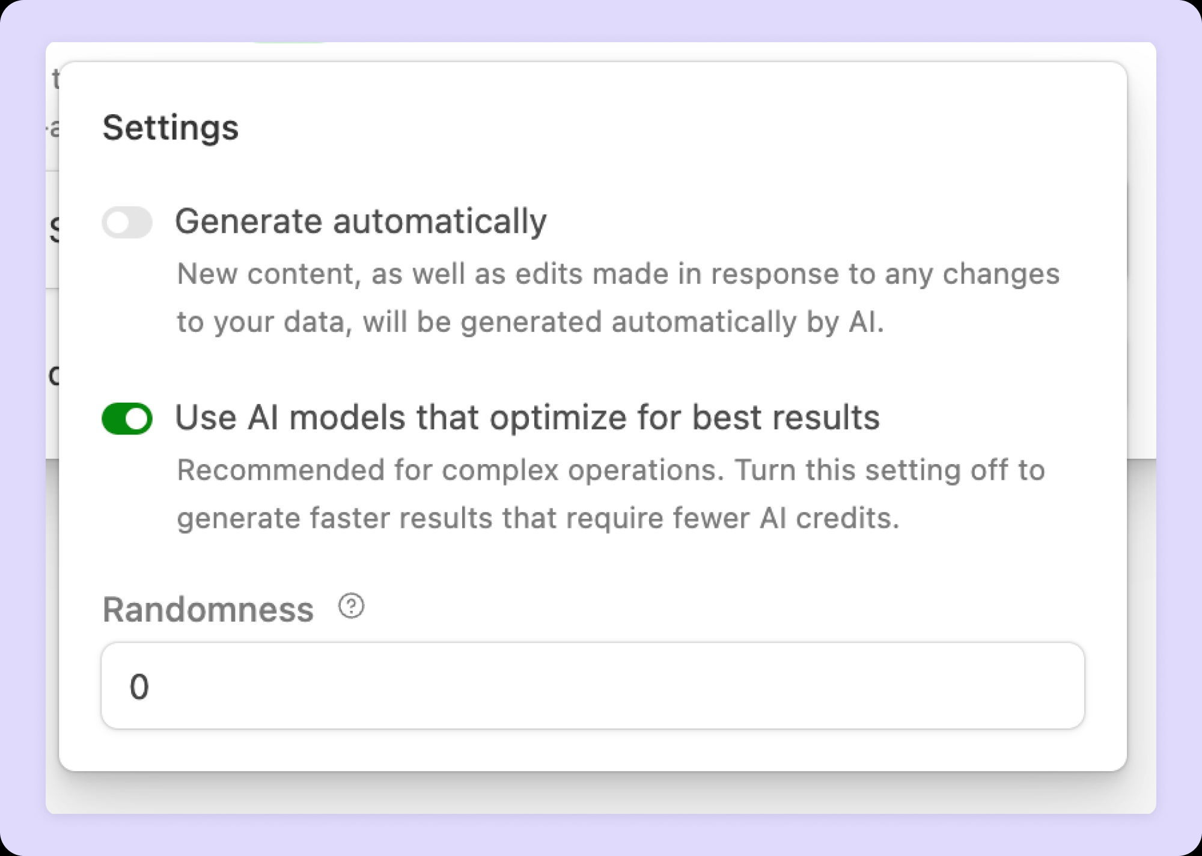The image size is (1202, 856).
Task: Click the Settings heading of the popup
Action: [171, 127]
